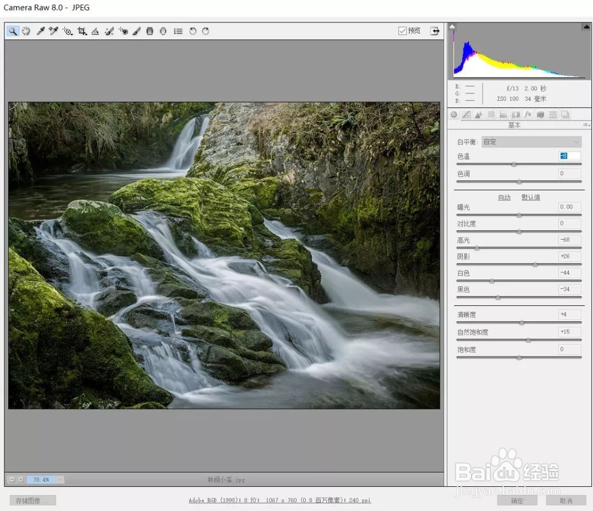The height and width of the screenshot is (511, 593).
Task: Click the 色温 value field
Action: [x=569, y=156]
